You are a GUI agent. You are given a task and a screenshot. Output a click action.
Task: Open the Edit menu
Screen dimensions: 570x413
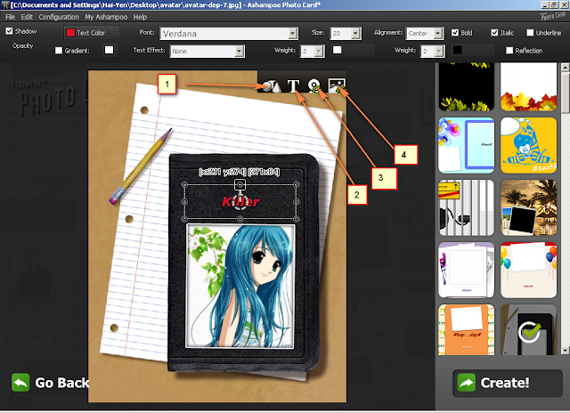click(x=27, y=17)
